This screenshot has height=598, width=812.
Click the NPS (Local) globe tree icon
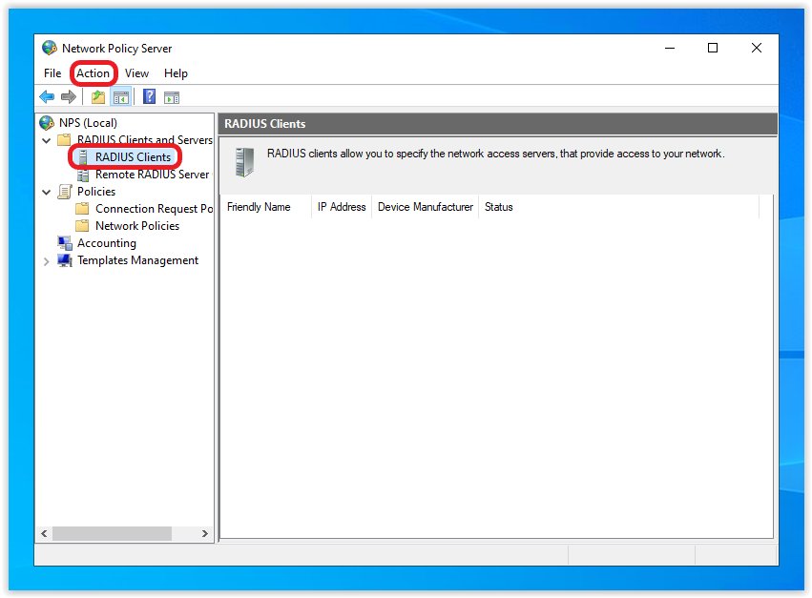coord(47,123)
